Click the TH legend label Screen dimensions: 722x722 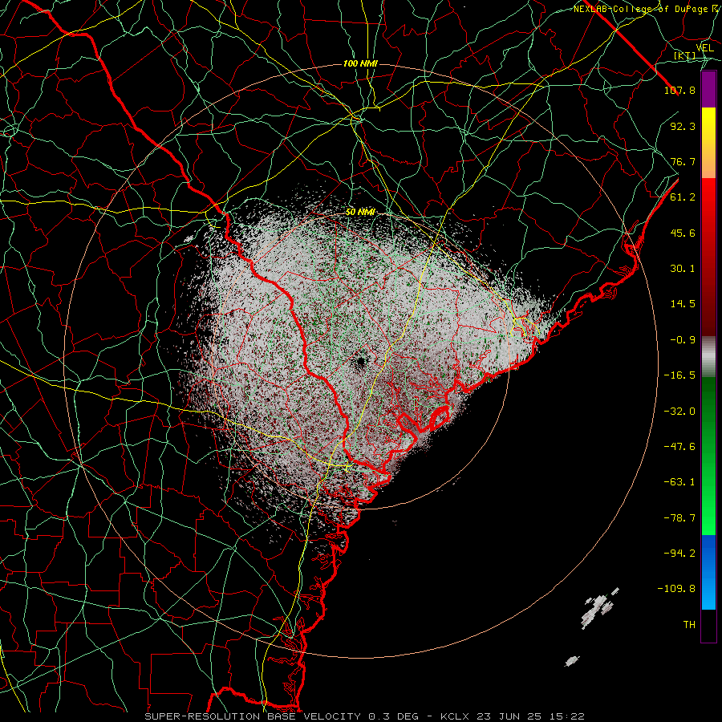[689, 625]
